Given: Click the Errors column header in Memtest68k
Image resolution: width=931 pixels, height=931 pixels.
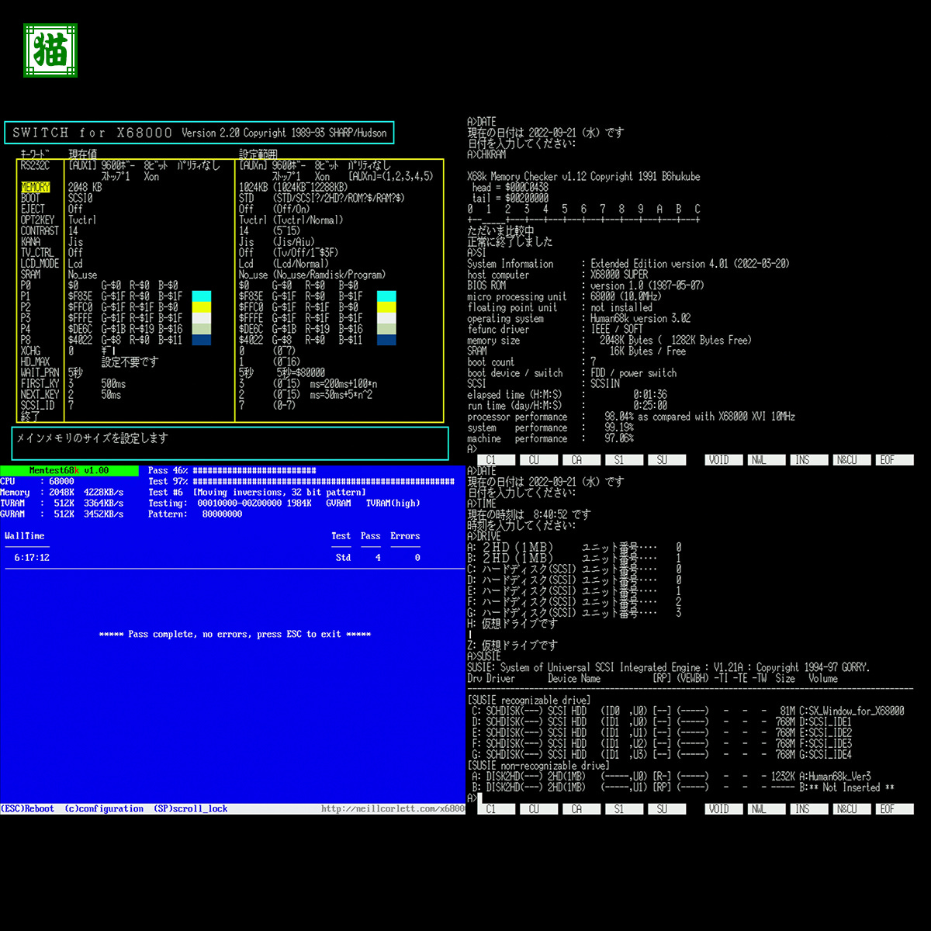Looking at the screenshot, I should click(405, 536).
